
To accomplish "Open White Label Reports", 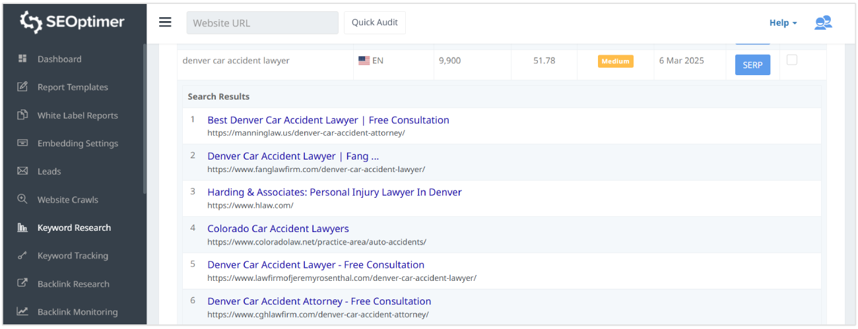I will tap(78, 115).
